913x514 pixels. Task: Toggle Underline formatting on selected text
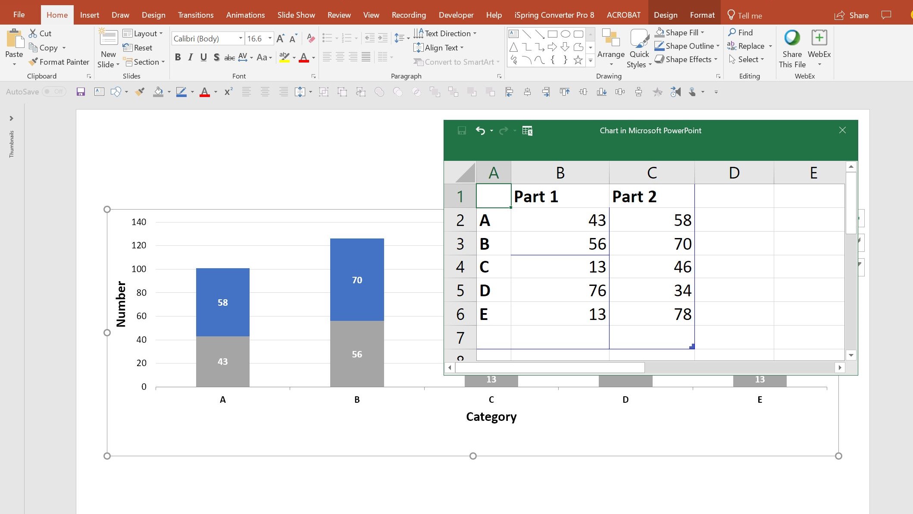(x=203, y=57)
